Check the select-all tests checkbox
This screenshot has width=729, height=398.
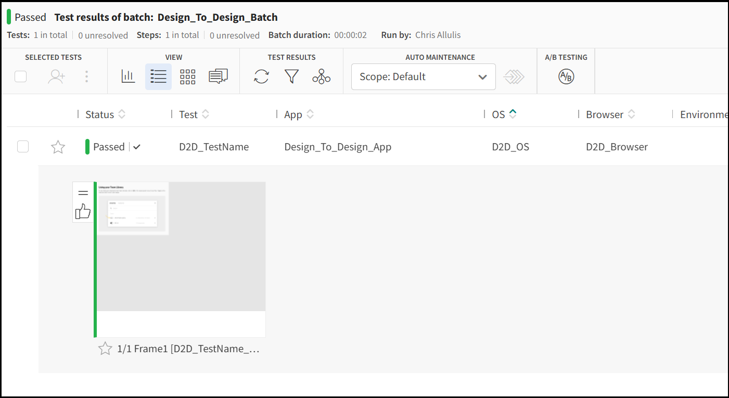point(20,76)
